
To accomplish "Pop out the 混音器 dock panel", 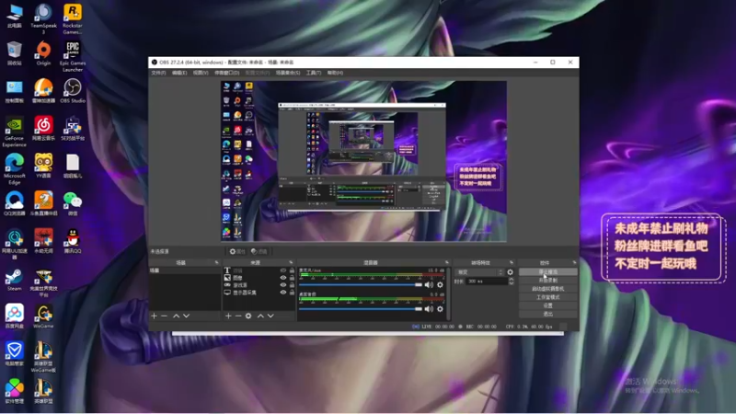I will 446,262.
